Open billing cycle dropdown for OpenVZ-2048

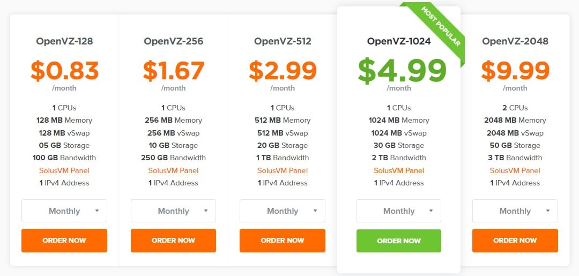[515, 211]
